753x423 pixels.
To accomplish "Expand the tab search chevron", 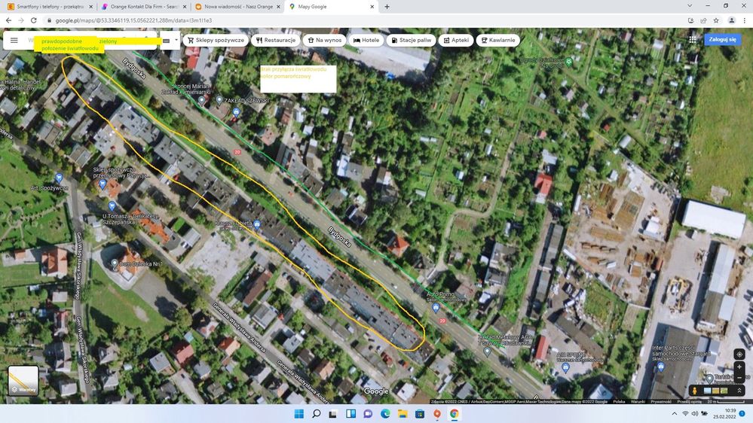I will pos(688,6).
